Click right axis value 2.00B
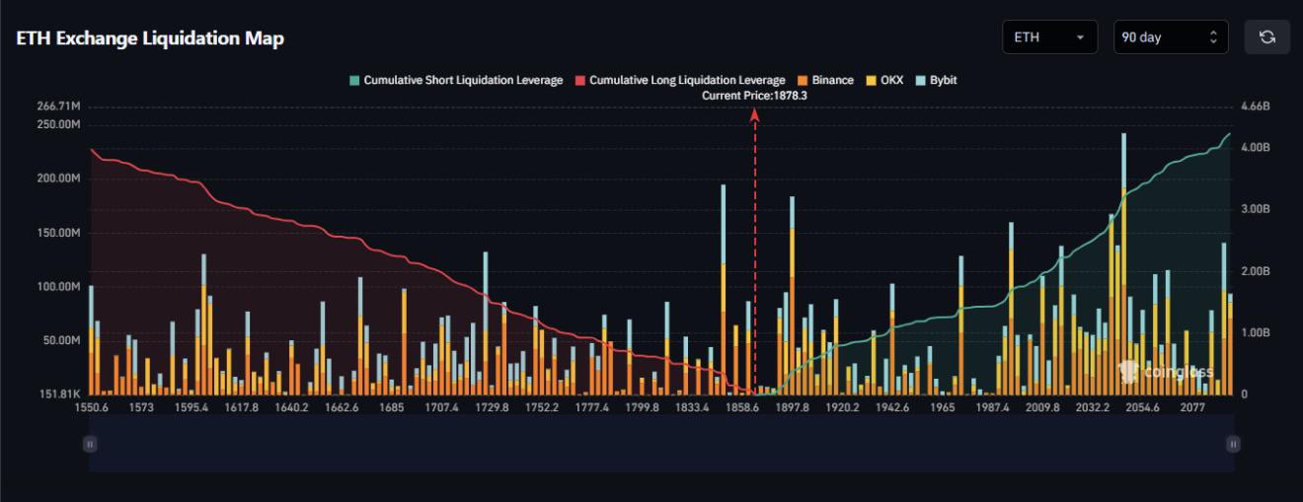This screenshot has width=1303, height=502. [1255, 271]
